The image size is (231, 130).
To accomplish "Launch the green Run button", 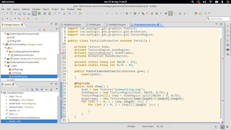I will pos(135,13).
